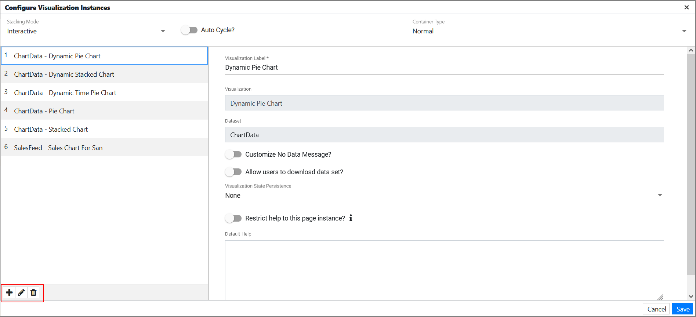Enable Customize No Data Message toggle

pos(233,154)
